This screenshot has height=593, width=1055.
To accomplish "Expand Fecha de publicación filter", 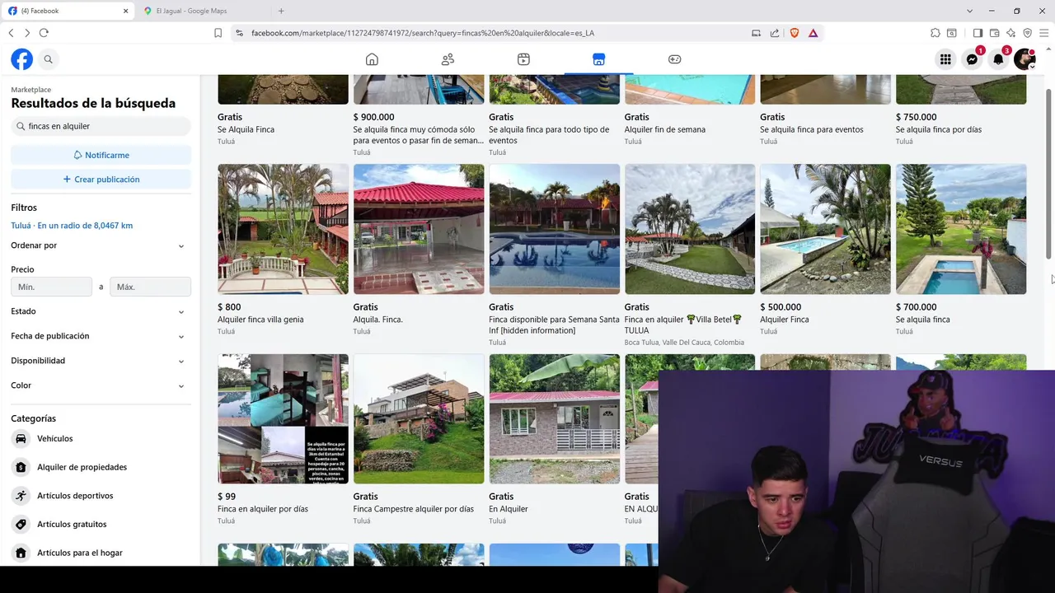I will [101, 336].
